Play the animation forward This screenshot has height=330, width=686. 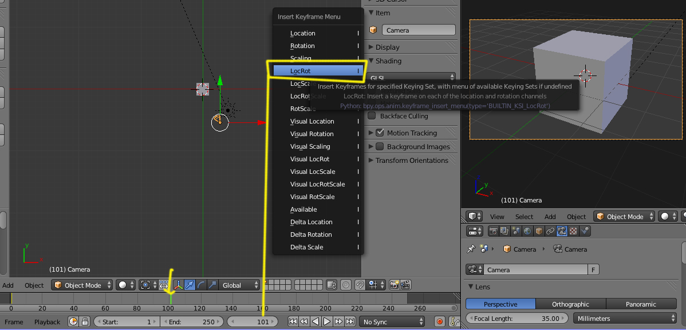(x=327, y=322)
